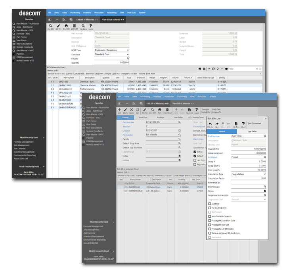Click Modify pencil icon in front window toolbar
Viewport: 291px width, 276px height.
click(125, 110)
